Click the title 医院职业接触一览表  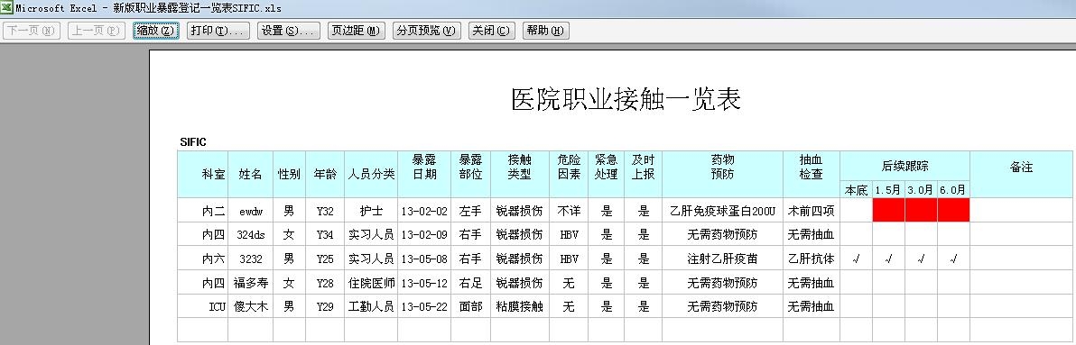coord(626,99)
